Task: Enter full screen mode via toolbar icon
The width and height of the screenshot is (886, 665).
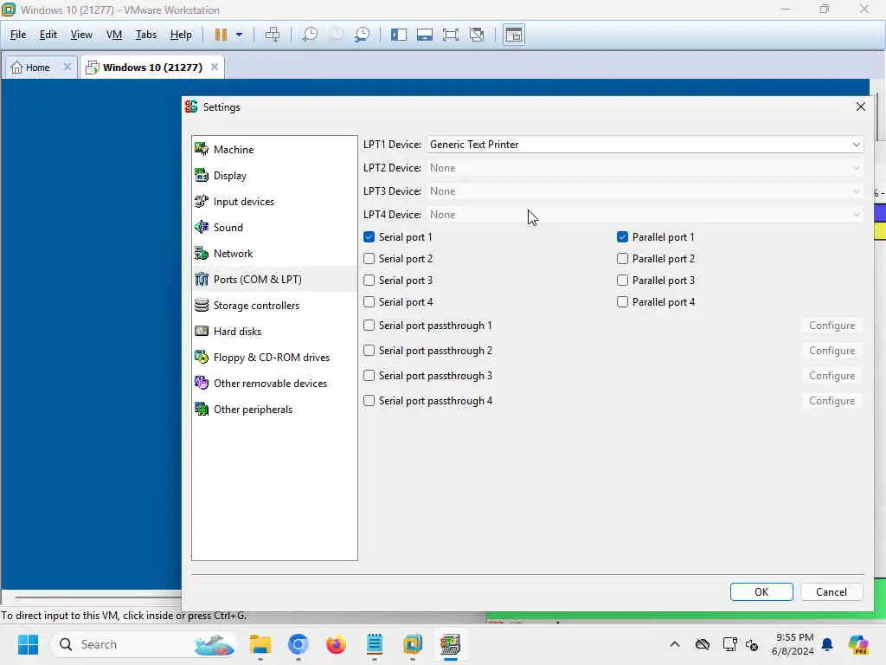Action: [451, 35]
